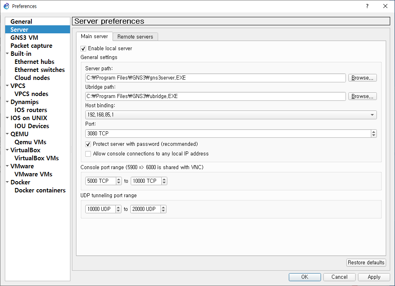Viewport: 395px width, 286px height.
Task: Select the QEMU category item
Action: (x=19, y=134)
